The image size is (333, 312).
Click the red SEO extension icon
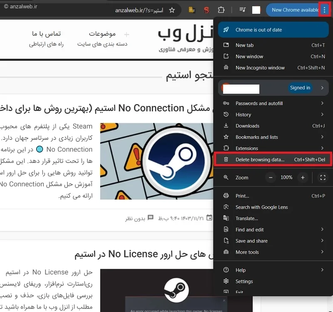click(206, 10)
